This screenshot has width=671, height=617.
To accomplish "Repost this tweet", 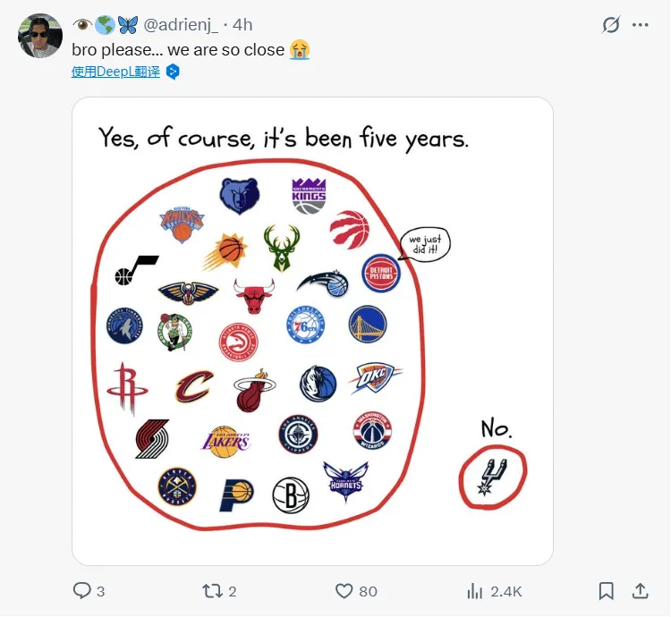I will (212, 591).
